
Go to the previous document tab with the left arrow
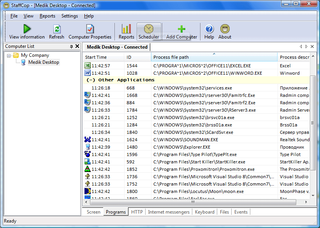(x=301, y=47)
